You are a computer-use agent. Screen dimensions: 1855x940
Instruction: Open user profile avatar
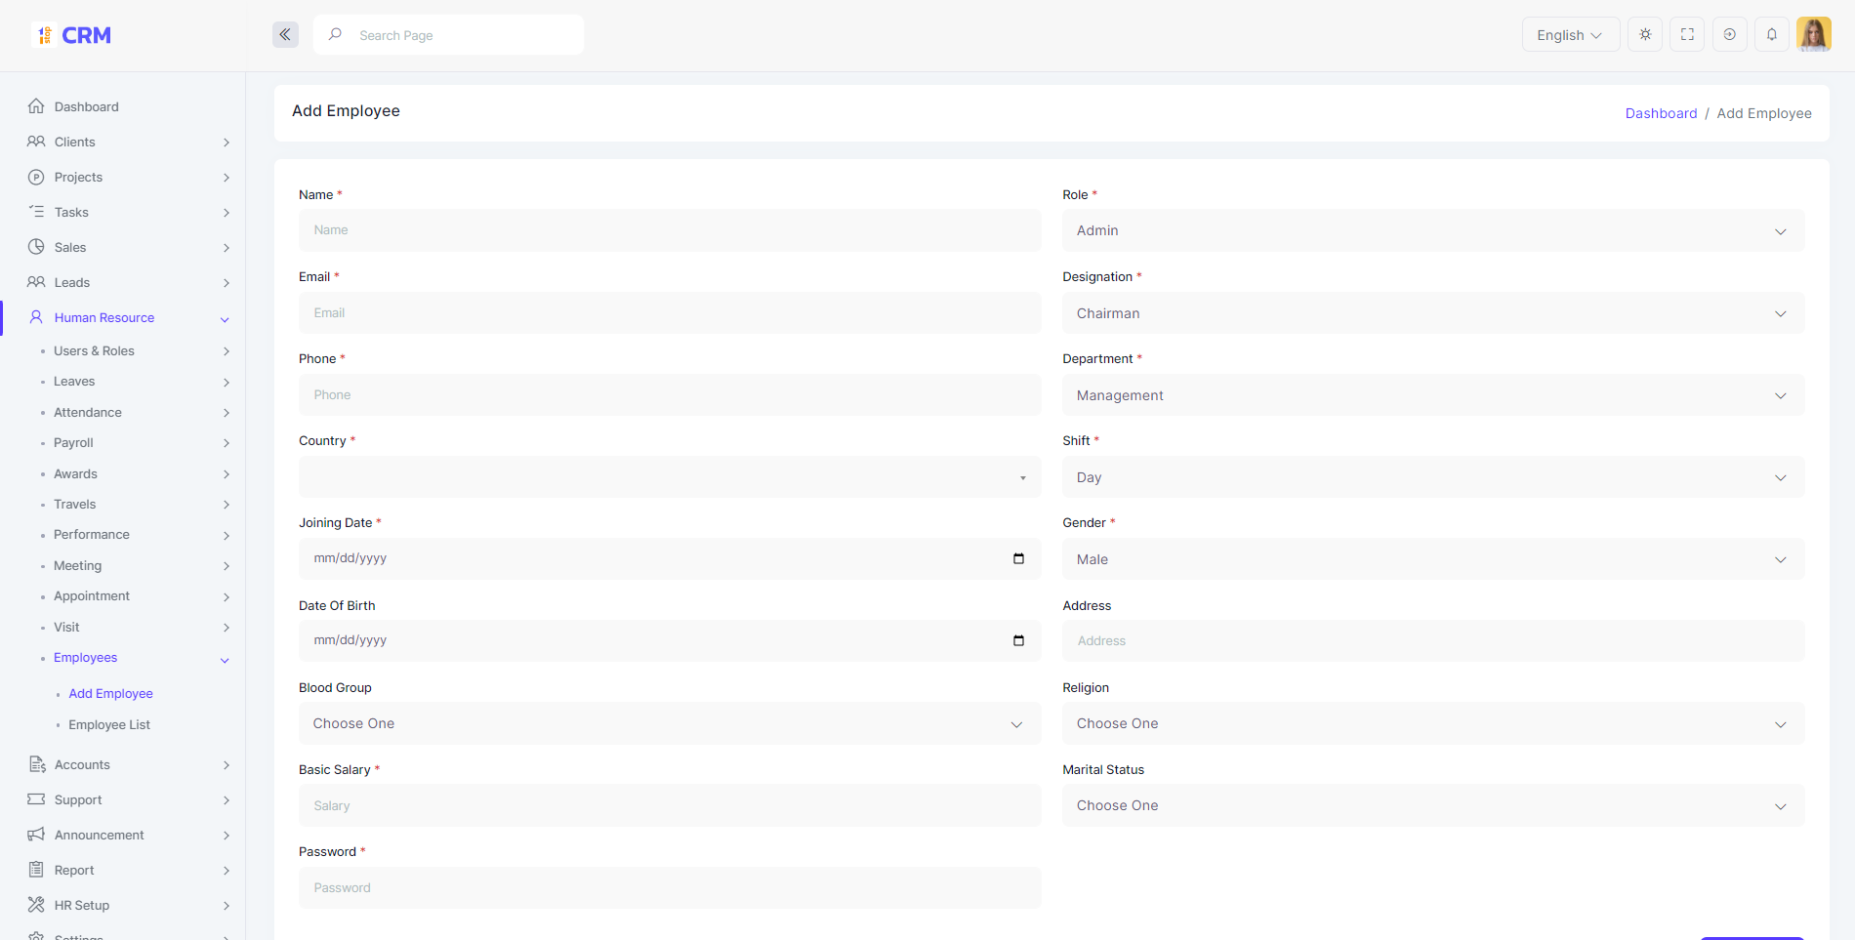[1814, 34]
